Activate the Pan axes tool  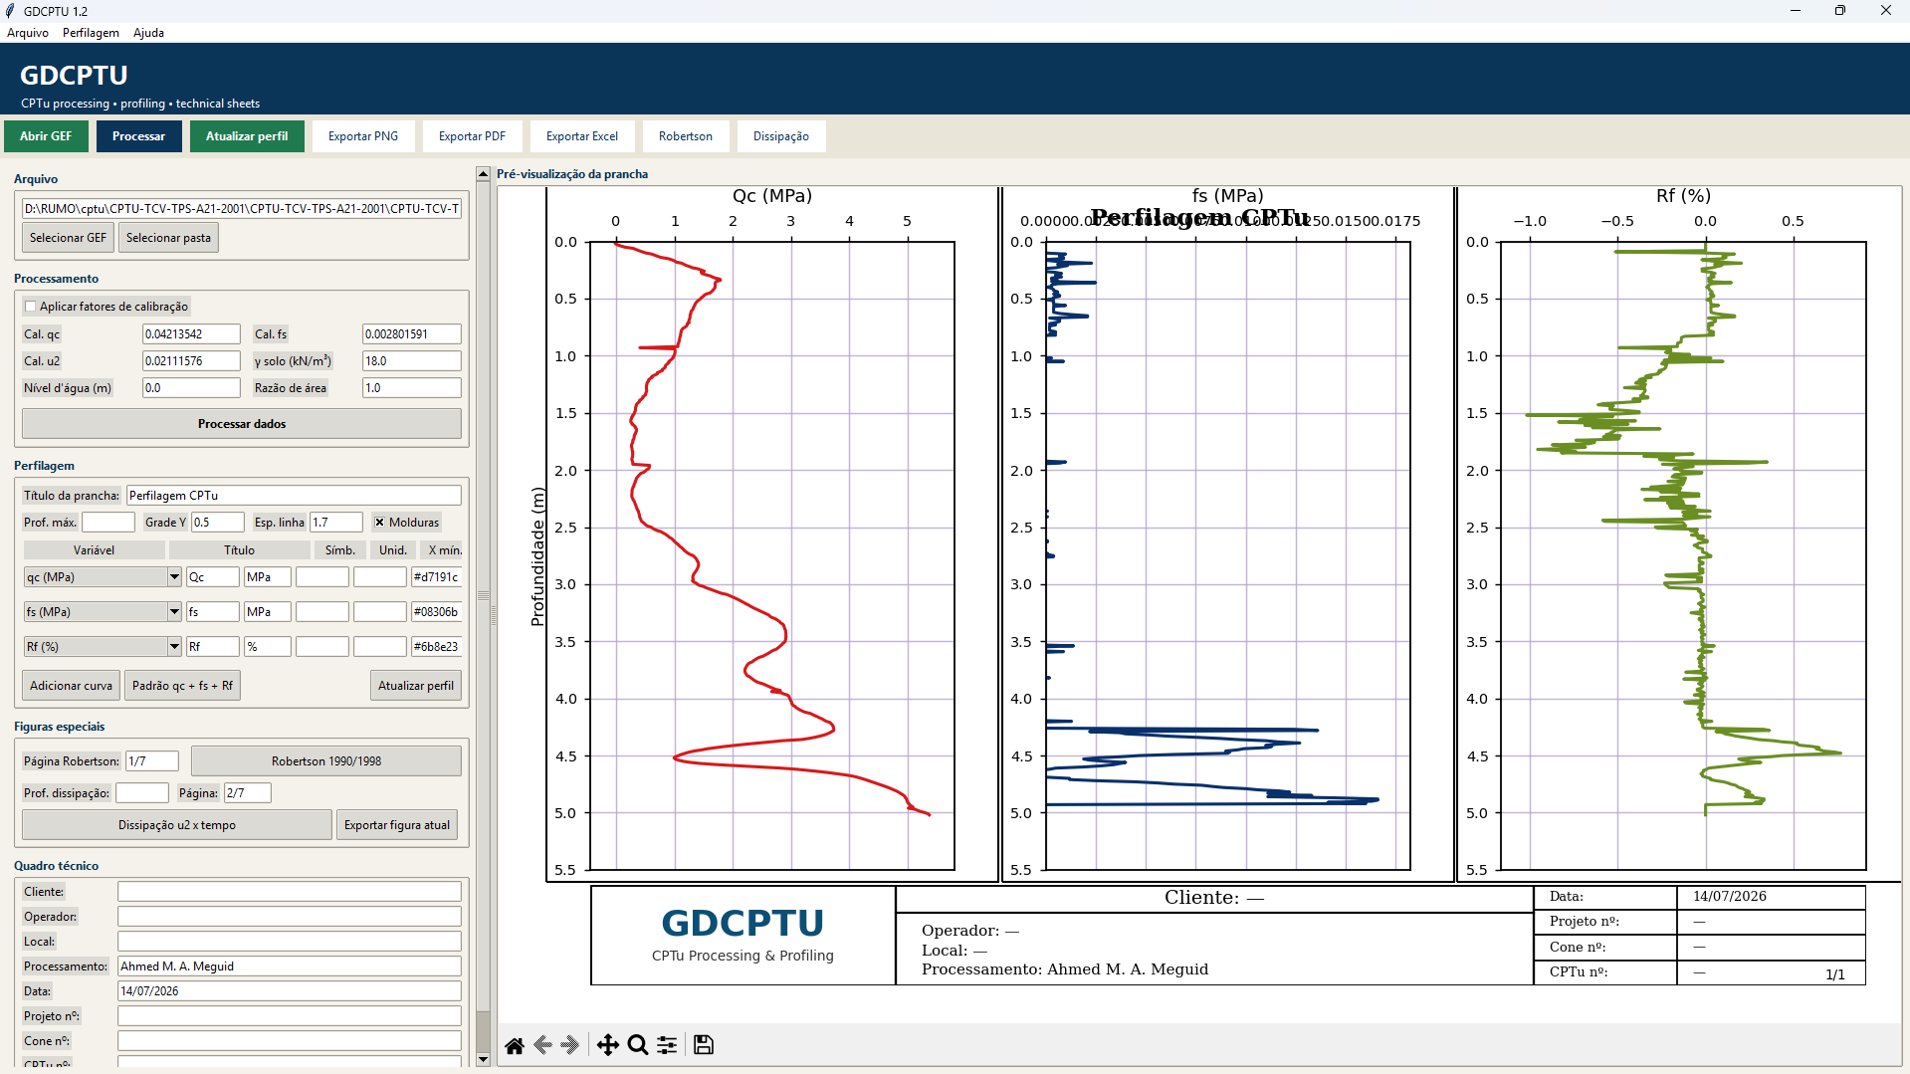(607, 1045)
